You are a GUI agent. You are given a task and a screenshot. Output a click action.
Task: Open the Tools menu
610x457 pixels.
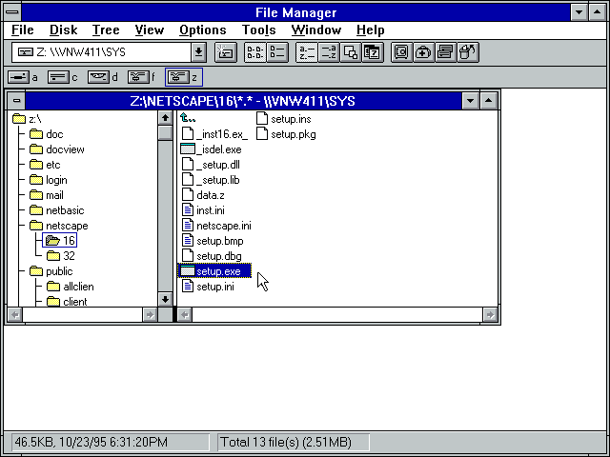pyautogui.click(x=258, y=30)
